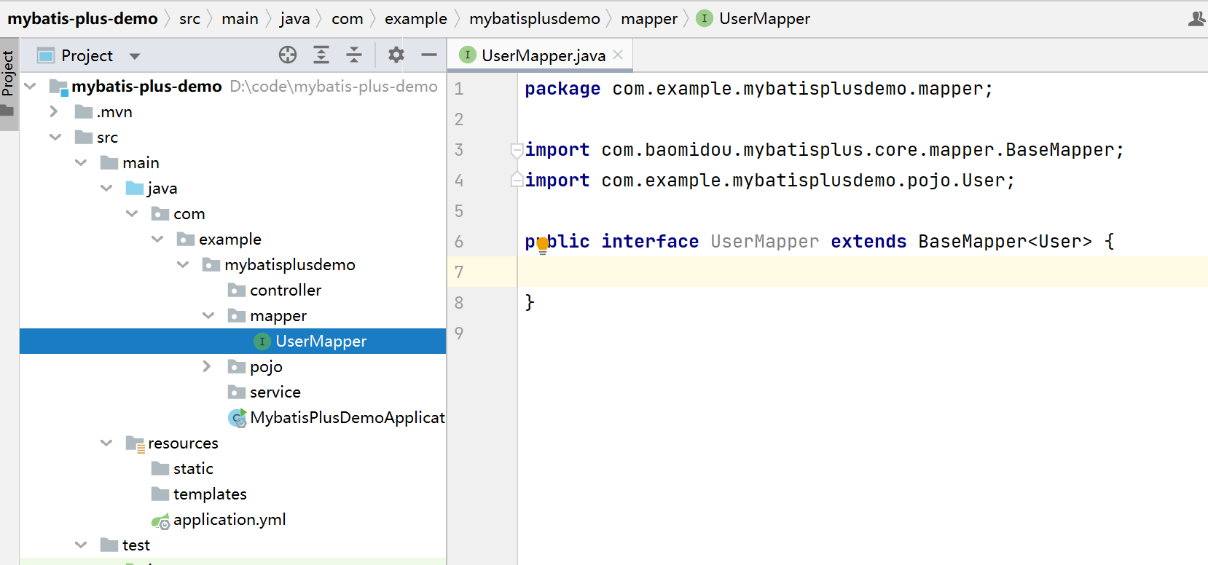Expand the .mvn folder
This screenshot has height=565, width=1208.
click(x=54, y=111)
